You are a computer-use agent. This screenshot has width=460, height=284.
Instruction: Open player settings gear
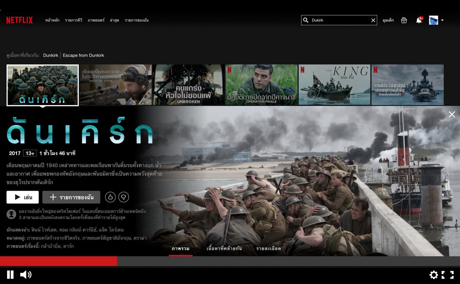[434, 275]
